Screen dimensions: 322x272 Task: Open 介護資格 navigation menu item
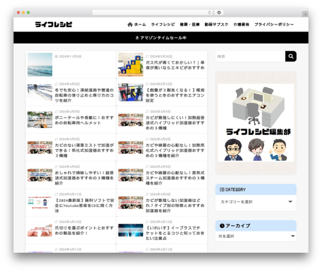[241, 24]
